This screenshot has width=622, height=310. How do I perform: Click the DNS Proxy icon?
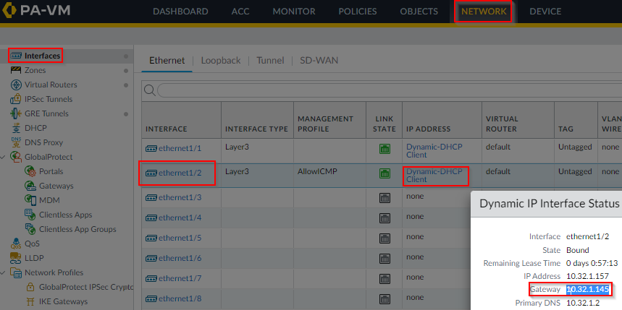16,142
